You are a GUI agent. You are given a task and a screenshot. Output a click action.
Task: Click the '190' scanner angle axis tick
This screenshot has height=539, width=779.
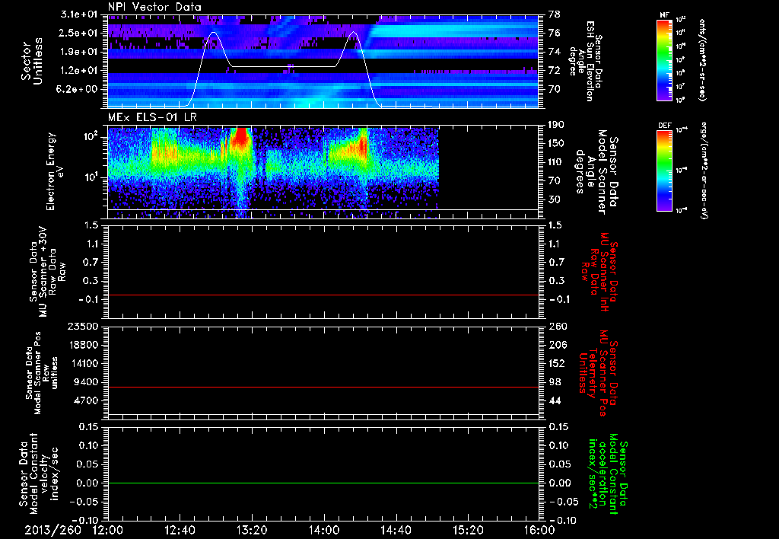point(558,124)
